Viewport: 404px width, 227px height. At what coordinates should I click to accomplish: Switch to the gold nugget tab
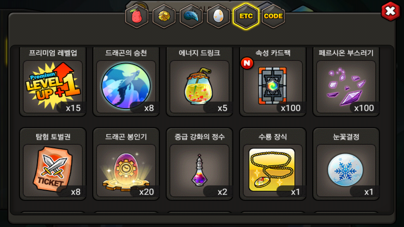click(164, 16)
